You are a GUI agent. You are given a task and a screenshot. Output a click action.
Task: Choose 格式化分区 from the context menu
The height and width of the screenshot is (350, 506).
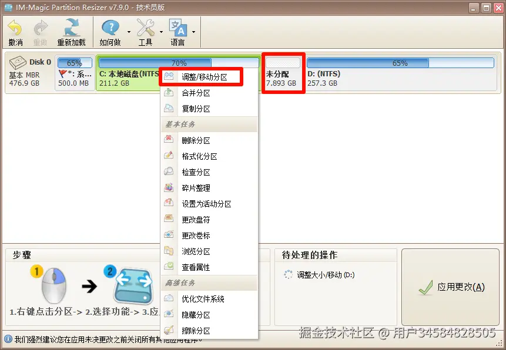[209, 156]
